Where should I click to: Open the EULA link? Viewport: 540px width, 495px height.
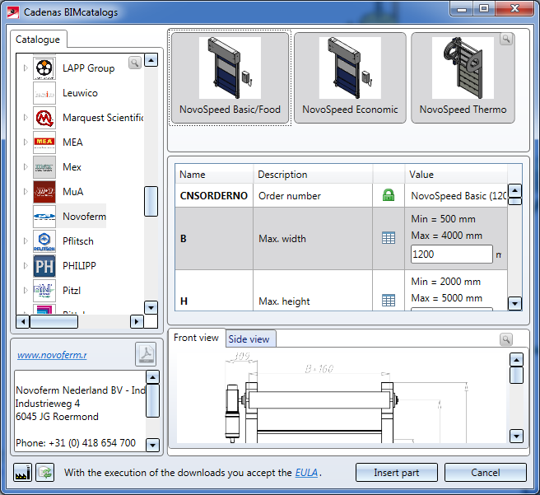tap(306, 473)
